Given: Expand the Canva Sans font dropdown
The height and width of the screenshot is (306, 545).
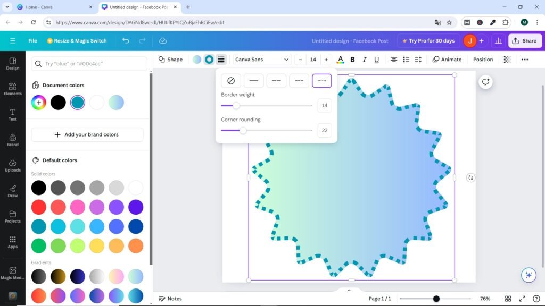Looking at the screenshot, I should point(262,59).
